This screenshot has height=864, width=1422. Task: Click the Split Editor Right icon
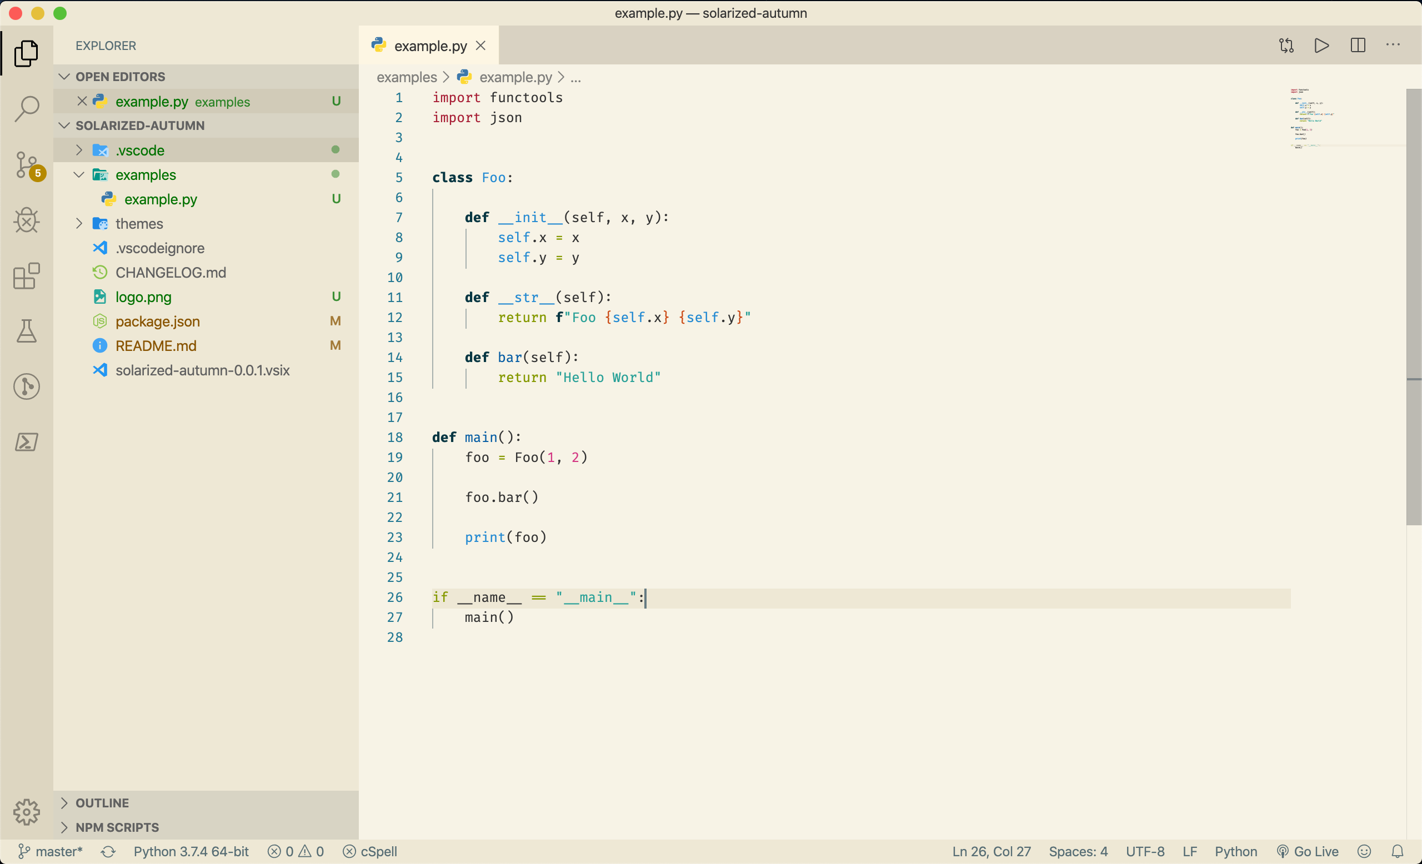1358,45
